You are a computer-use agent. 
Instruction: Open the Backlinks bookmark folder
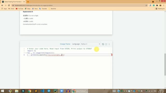tap(52, 9)
